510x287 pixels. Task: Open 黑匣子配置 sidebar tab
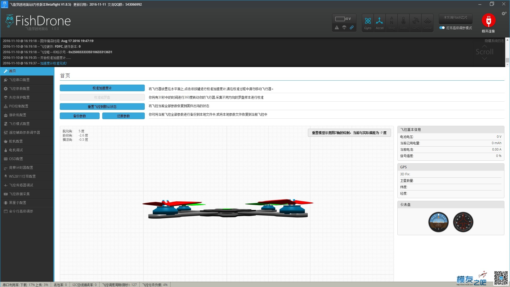tap(27, 203)
